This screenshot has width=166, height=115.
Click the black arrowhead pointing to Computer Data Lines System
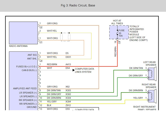click(74, 70)
